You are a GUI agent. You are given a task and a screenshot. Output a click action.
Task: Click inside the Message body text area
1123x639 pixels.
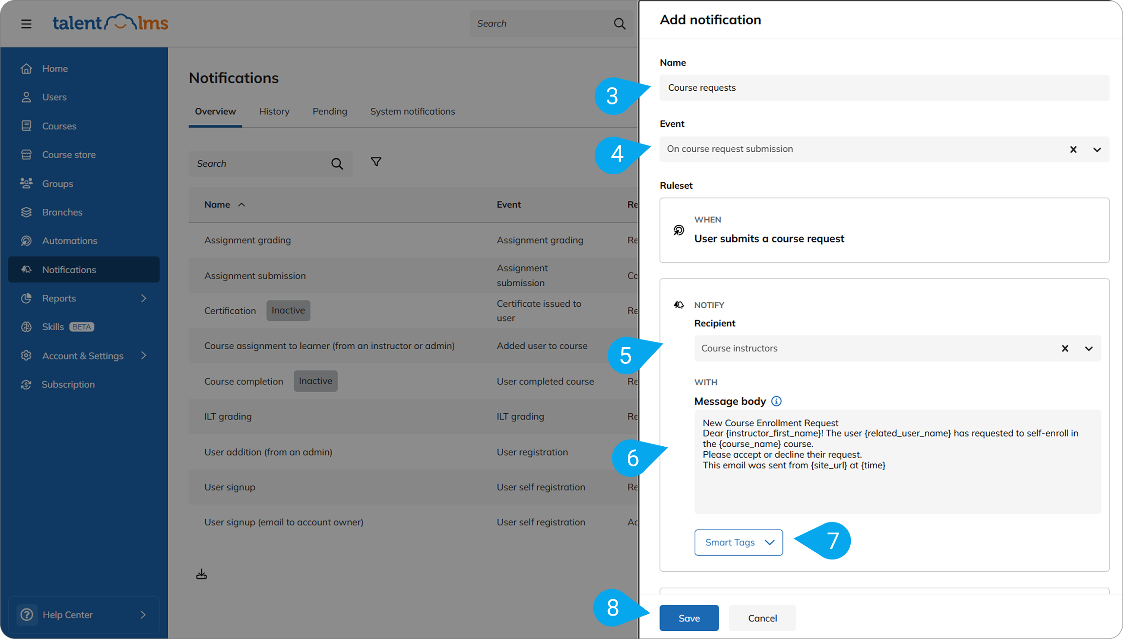[x=898, y=461]
